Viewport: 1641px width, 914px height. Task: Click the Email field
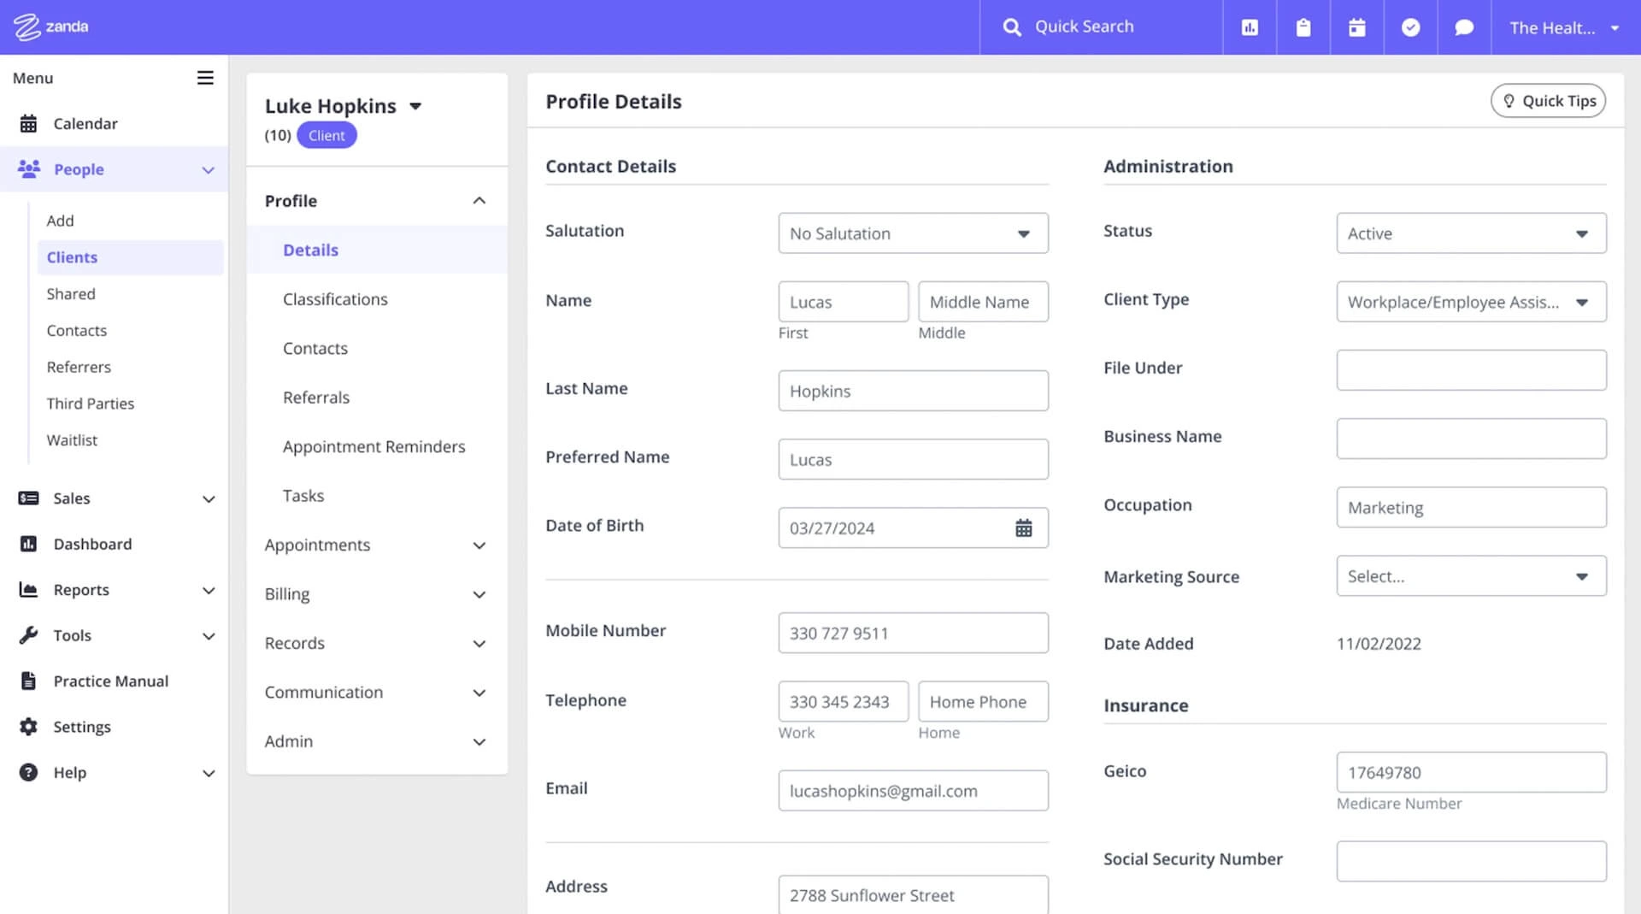click(x=913, y=791)
